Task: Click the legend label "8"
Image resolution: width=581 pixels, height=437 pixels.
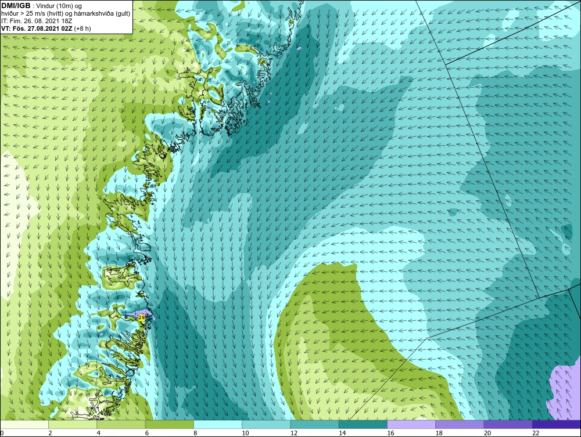Action: [x=195, y=434]
